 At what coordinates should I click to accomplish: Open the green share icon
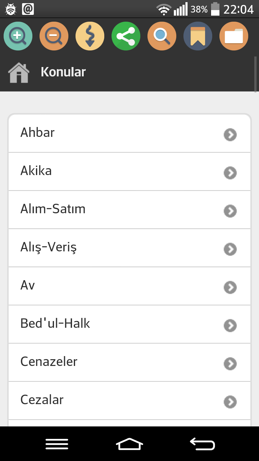(126, 36)
